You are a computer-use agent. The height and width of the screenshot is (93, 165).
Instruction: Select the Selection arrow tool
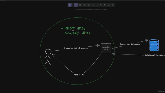tap(76, 5)
